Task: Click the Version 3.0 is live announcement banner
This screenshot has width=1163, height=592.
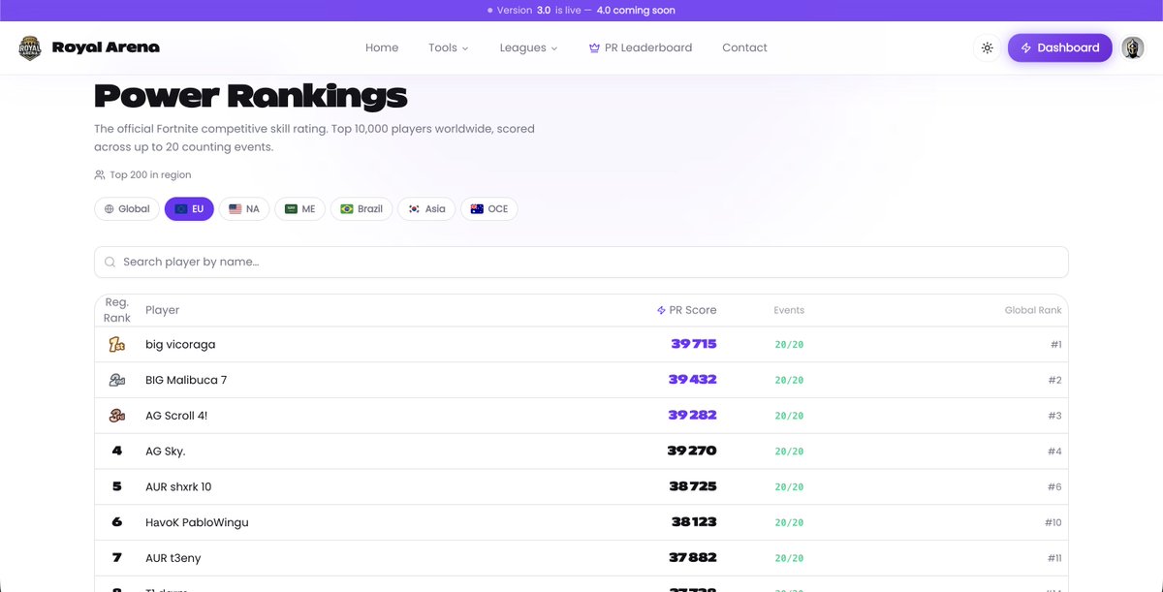Action: click(581, 11)
